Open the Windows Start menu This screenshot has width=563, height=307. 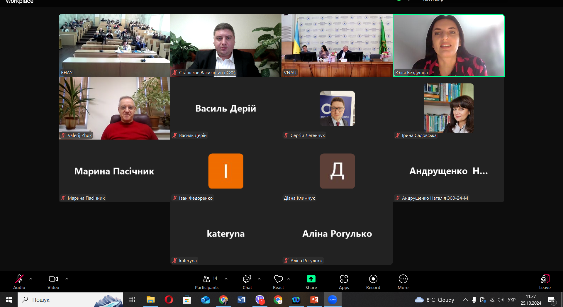(x=9, y=300)
